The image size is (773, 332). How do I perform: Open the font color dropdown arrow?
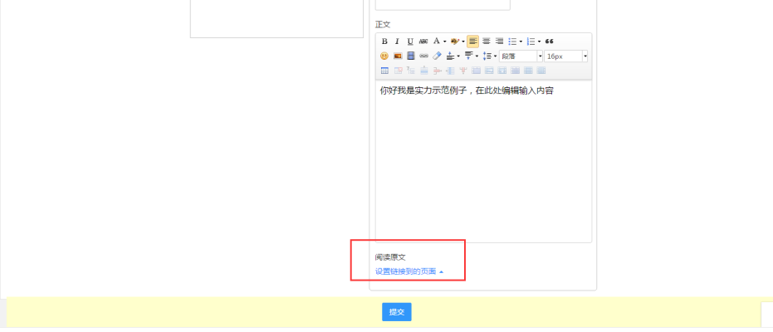(445, 41)
